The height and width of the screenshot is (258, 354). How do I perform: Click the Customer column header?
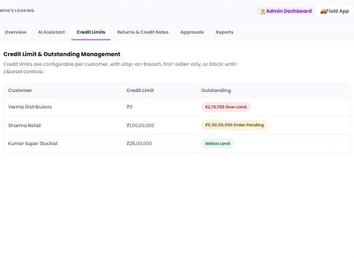click(20, 90)
